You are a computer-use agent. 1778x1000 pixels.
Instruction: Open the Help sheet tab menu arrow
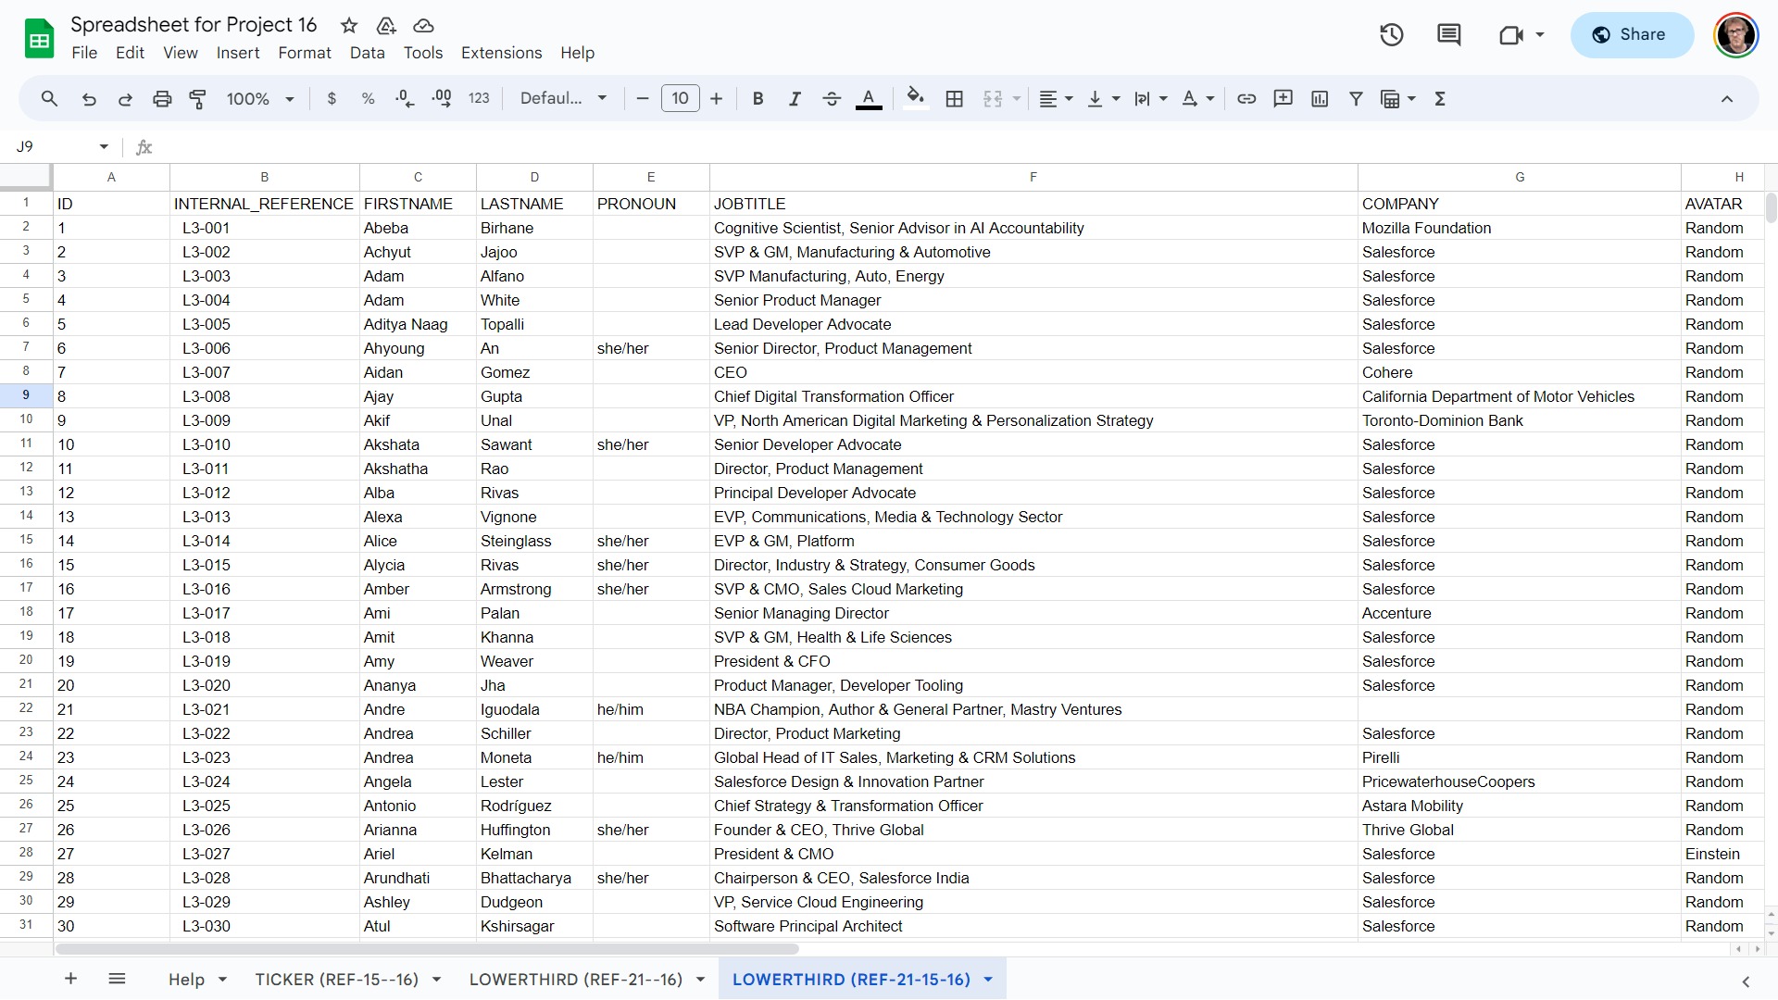pyautogui.click(x=222, y=980)
